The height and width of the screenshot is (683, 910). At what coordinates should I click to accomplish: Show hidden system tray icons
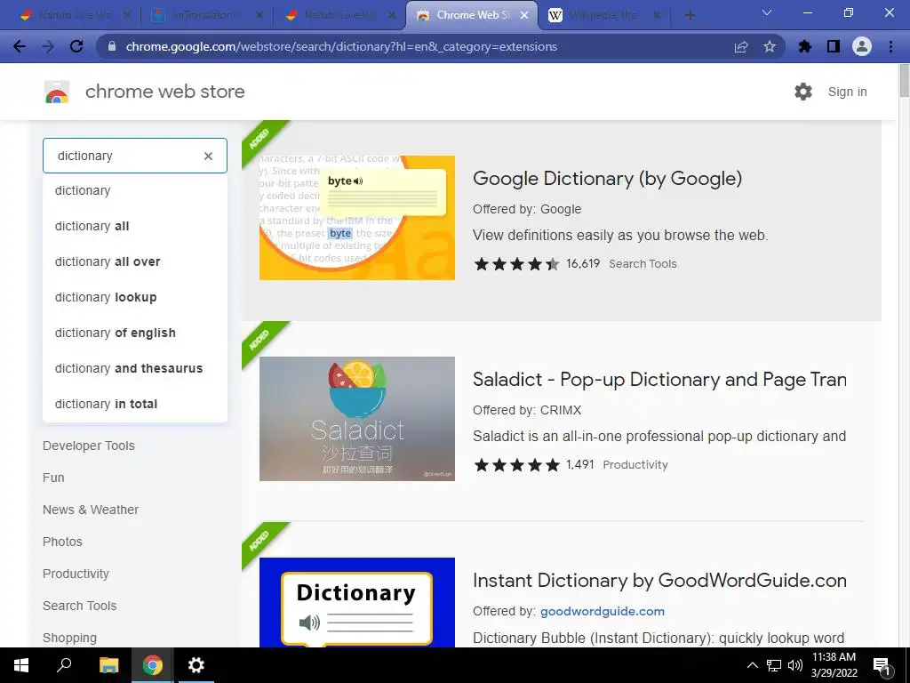(752, 665)
